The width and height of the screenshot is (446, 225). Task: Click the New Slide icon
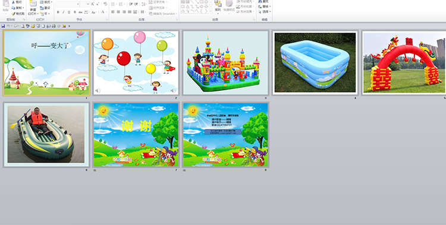pyautogui.click(x=33, y=4)
